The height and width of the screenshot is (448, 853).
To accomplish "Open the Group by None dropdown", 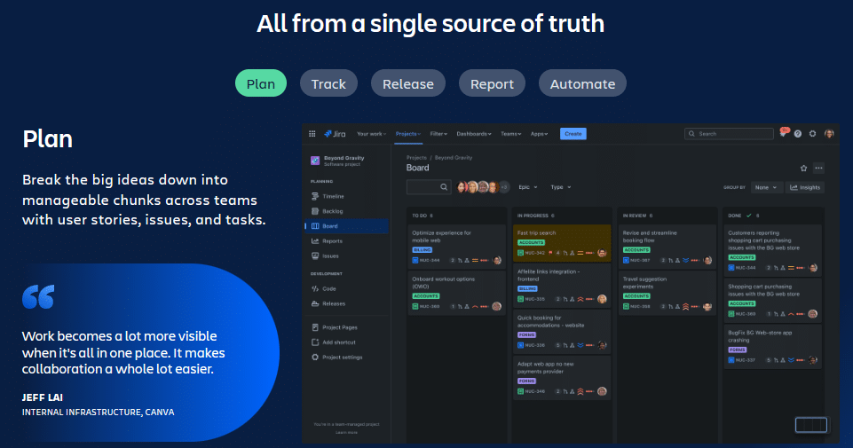I will tap(765, 187).
